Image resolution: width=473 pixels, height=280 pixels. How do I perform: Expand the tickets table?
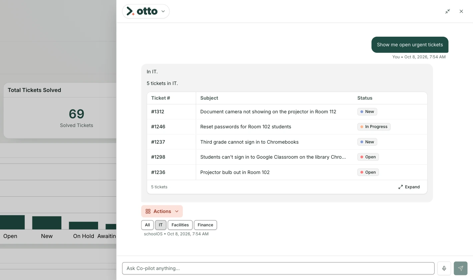409,187
